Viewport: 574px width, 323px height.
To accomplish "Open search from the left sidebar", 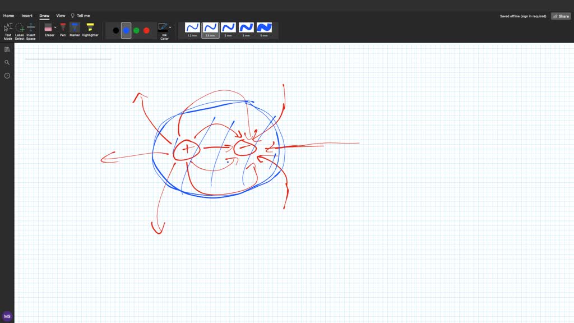I will click(x=7, y=62).
